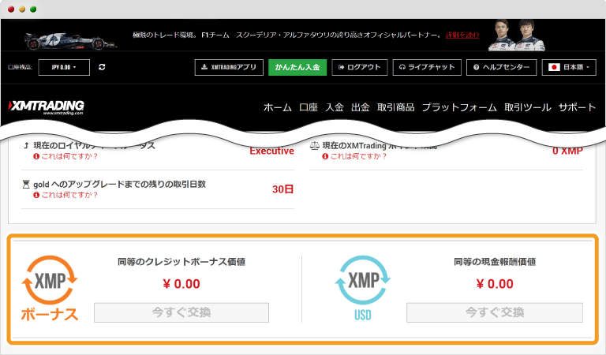
Task: Click the two drivers photo in banner
Action: 517,35
